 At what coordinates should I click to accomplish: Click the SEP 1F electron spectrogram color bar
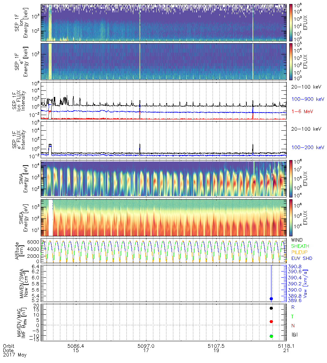tap(291, 62)
